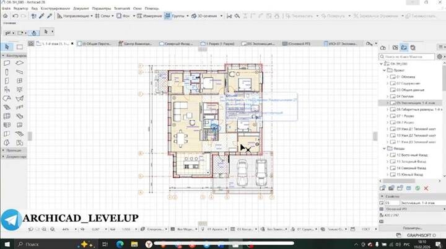Click the Undo arrow in the top toolbar
This screenshot has height=249, width=446.
tap(15, 16)
